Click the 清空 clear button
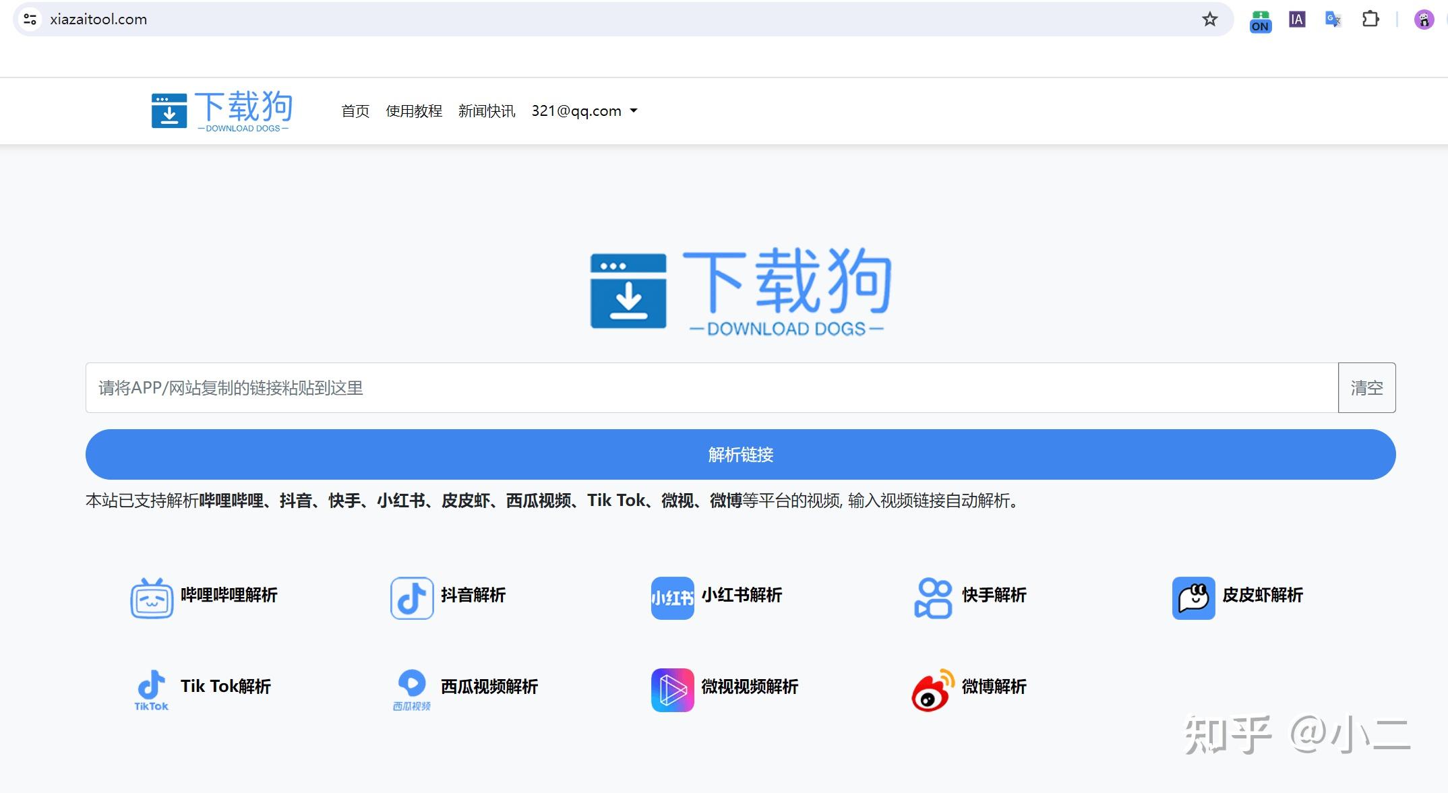Viewport: 1448px width, 793px height. [1367, 388]
